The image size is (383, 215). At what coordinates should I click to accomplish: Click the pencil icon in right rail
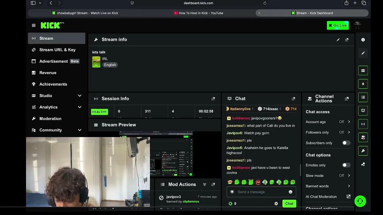363,53
